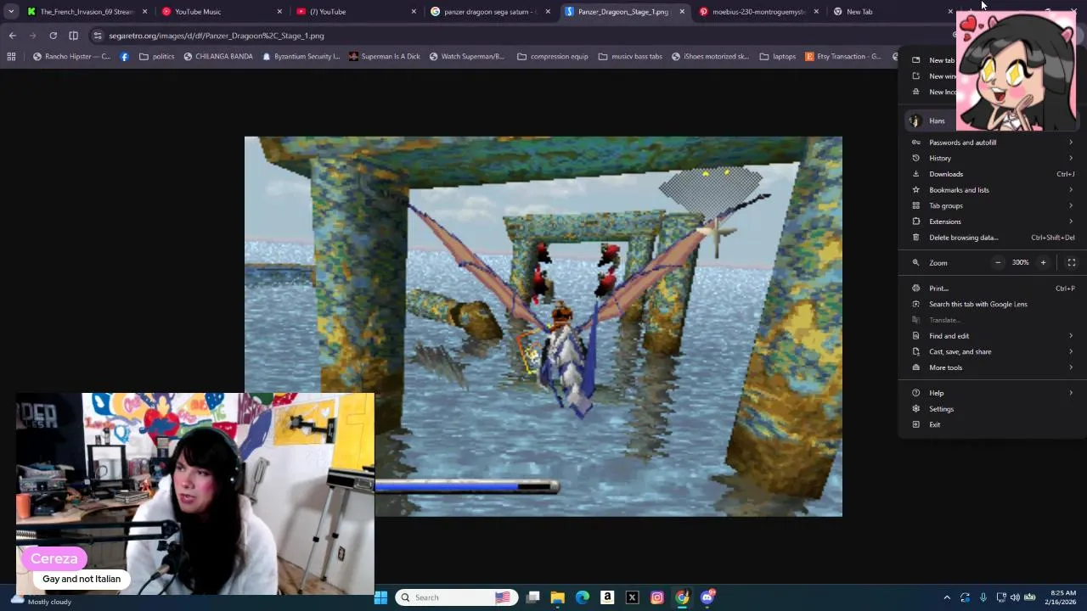
Task: Expand More tools submenu
Action: tap(992, 367)
